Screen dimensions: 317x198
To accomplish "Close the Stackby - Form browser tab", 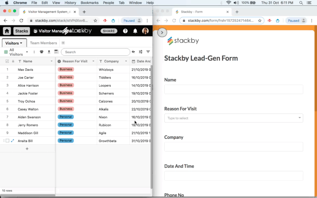I will coord(227,12).
